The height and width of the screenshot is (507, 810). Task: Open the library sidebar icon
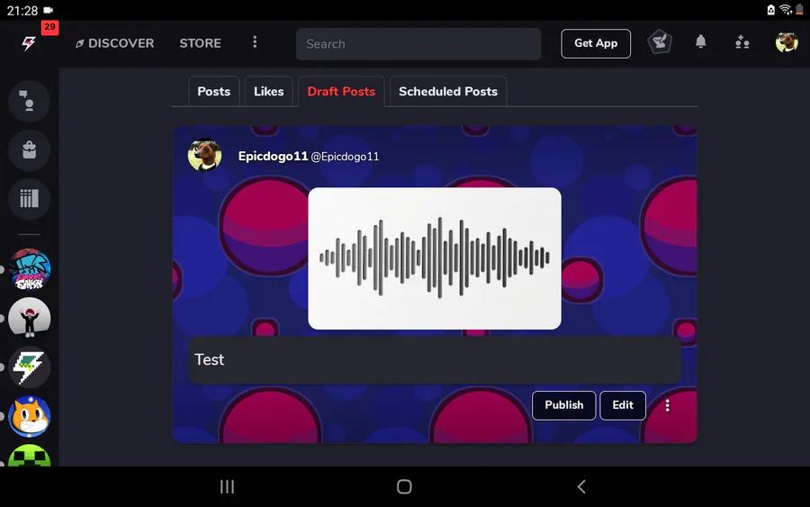pos(29,198)
